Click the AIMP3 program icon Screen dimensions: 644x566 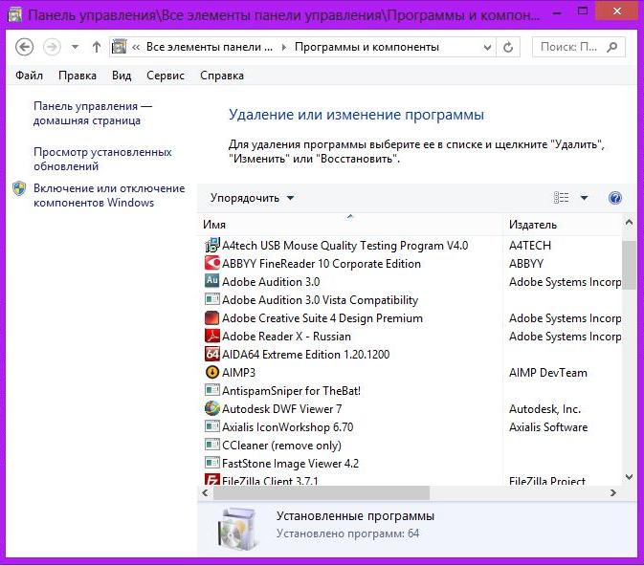(x=212, y=373)
